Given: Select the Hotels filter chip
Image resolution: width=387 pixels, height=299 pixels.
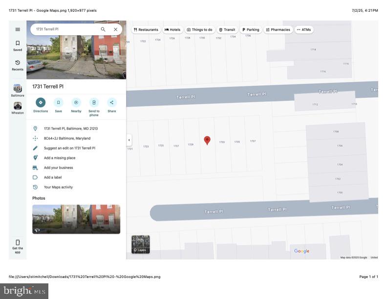Looking at the screenshot, I should (172, 30).
